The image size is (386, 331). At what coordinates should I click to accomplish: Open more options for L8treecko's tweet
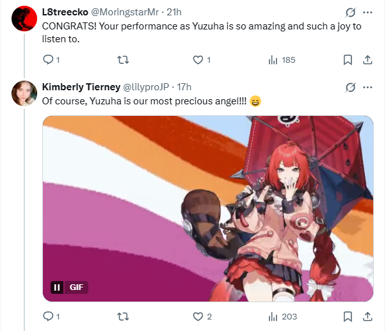point(367,12)
